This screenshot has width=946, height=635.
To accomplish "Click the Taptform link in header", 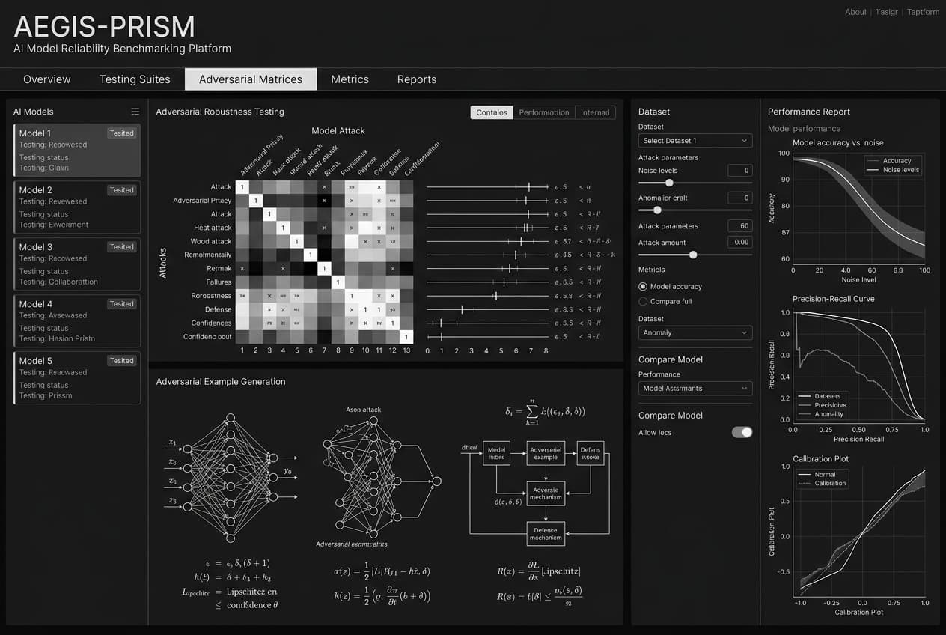I will point(923,12).
